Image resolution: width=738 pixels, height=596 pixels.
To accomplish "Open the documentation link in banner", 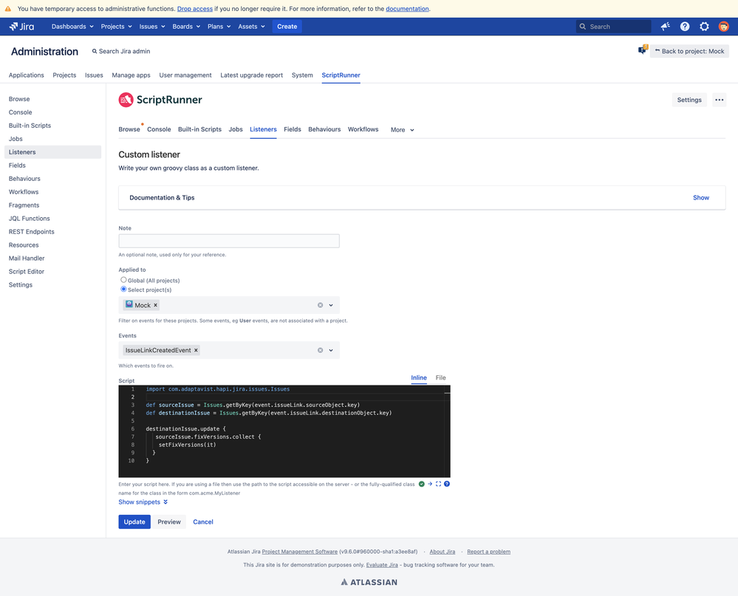I will tap(407, 8).
